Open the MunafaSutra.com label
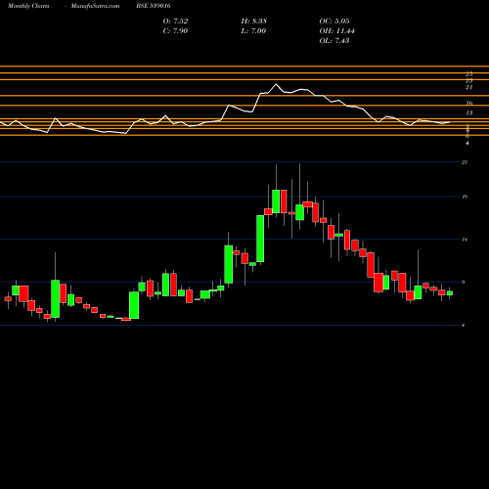 click(95, 6)
